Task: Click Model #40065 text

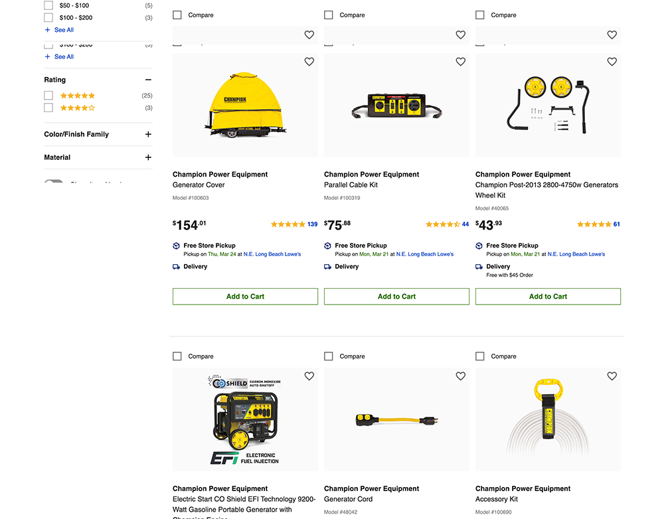Action: pos(492,208)
